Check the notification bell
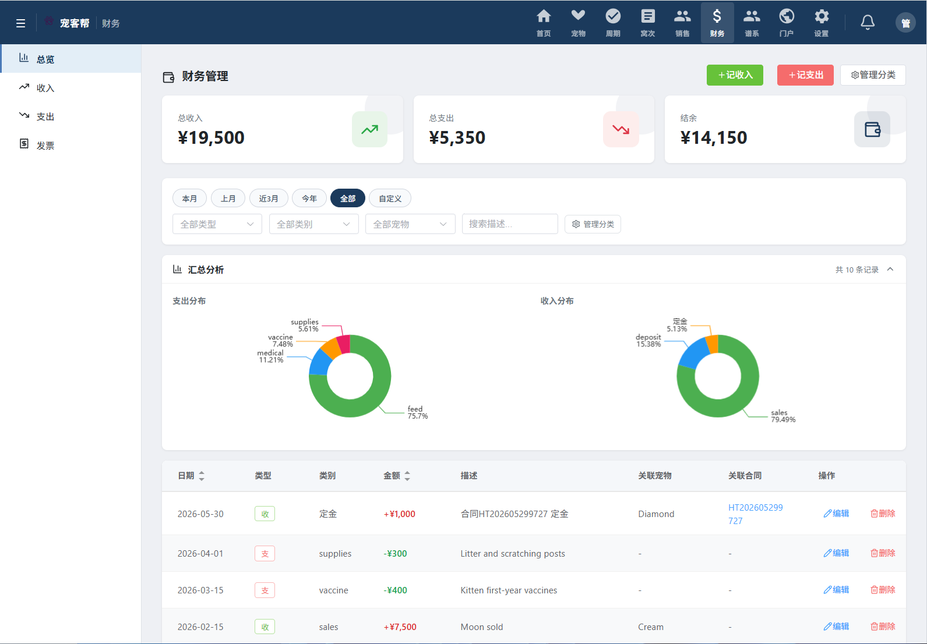Viewport: 927px width, 644px height. pyautogui.click(x=868, y=23)
